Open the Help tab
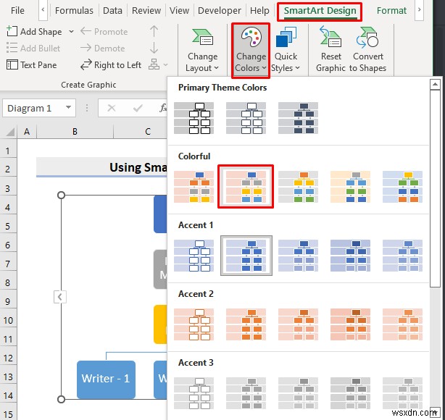 259,10
